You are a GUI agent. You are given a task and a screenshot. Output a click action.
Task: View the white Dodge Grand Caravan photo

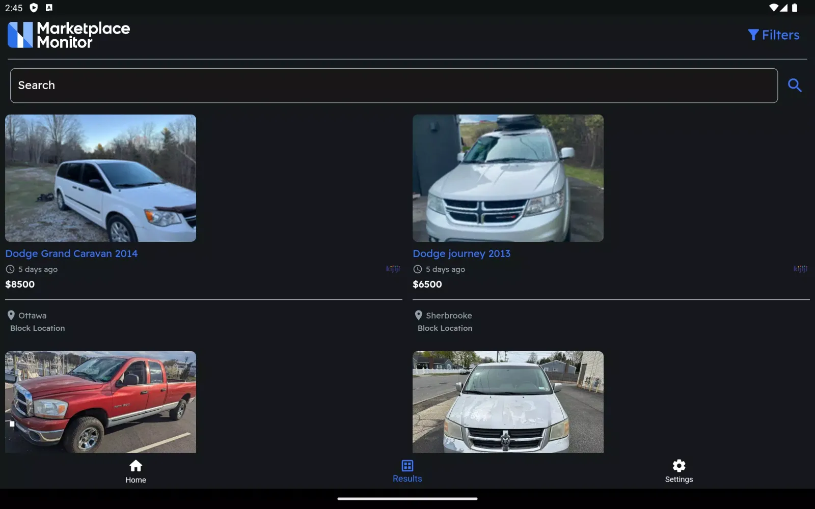tap(100, 178)
